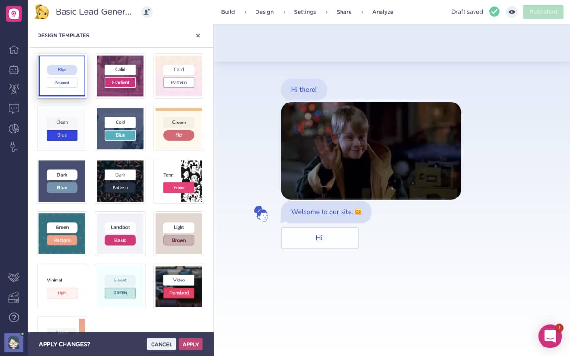
Task: Select the Calid Pattern template
Action: (179, 76)
